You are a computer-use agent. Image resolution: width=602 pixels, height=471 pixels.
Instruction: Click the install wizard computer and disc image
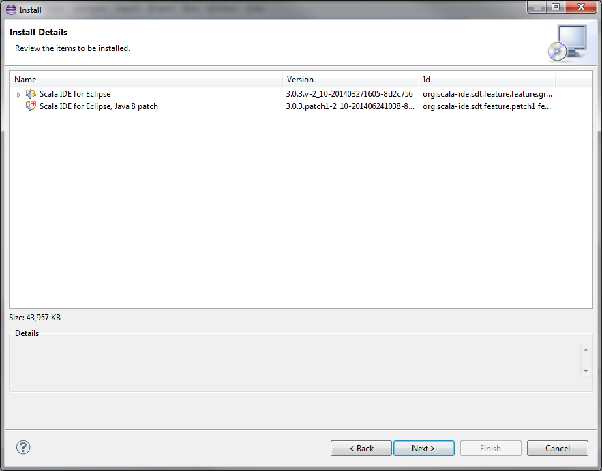[567, 43]
